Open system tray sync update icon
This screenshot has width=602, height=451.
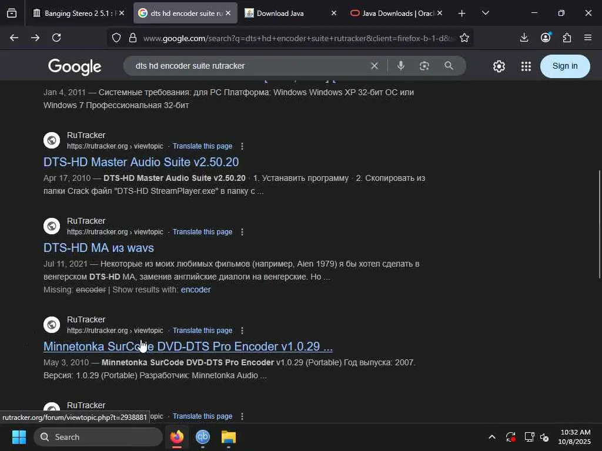[x=511, y=437]
